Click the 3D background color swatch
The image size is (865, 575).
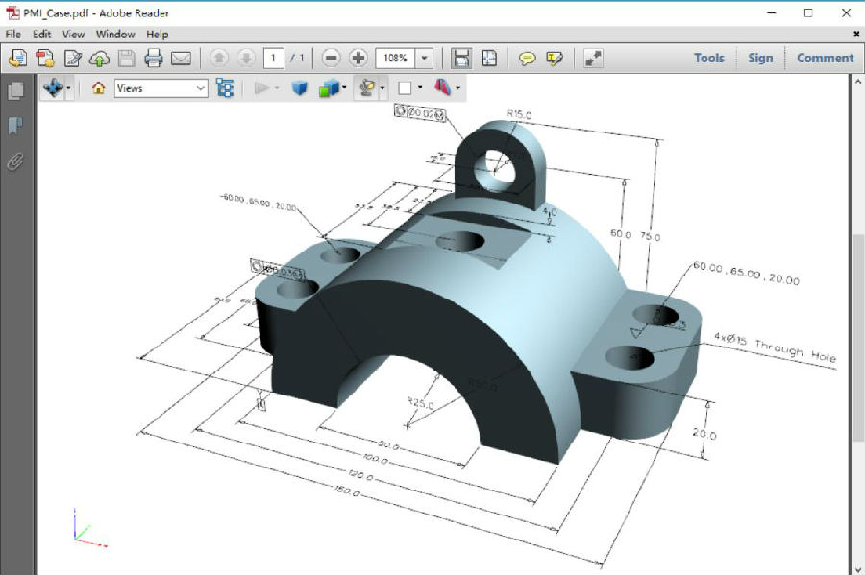point(405,88)
